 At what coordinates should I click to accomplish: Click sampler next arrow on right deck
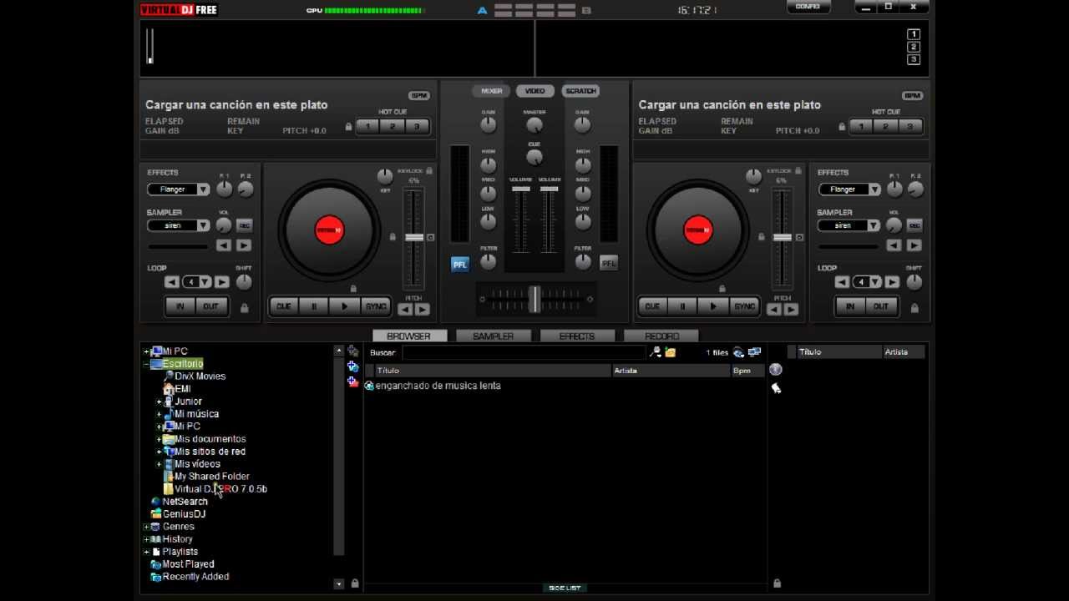(x=914, y=245)
